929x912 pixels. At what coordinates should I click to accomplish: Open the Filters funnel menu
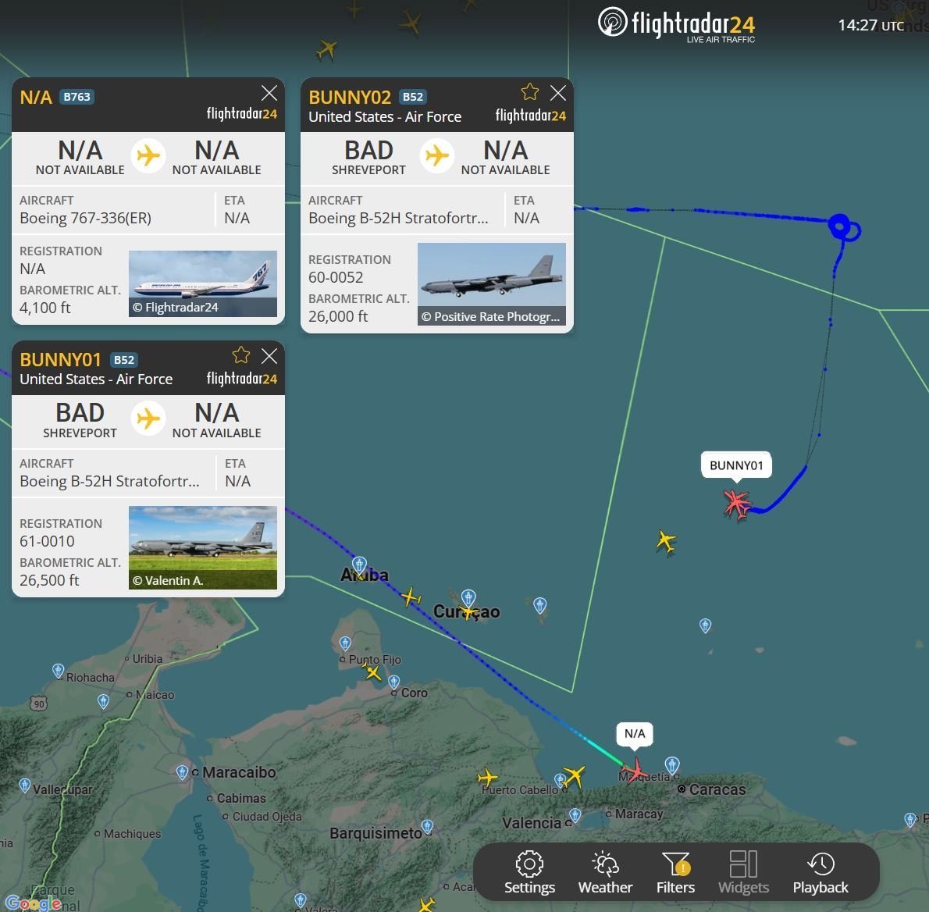coord(675,872)
